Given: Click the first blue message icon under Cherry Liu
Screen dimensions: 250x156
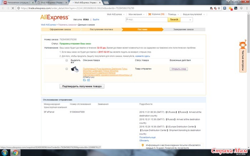Looking at the screenshot, I should tap(84, 80).
